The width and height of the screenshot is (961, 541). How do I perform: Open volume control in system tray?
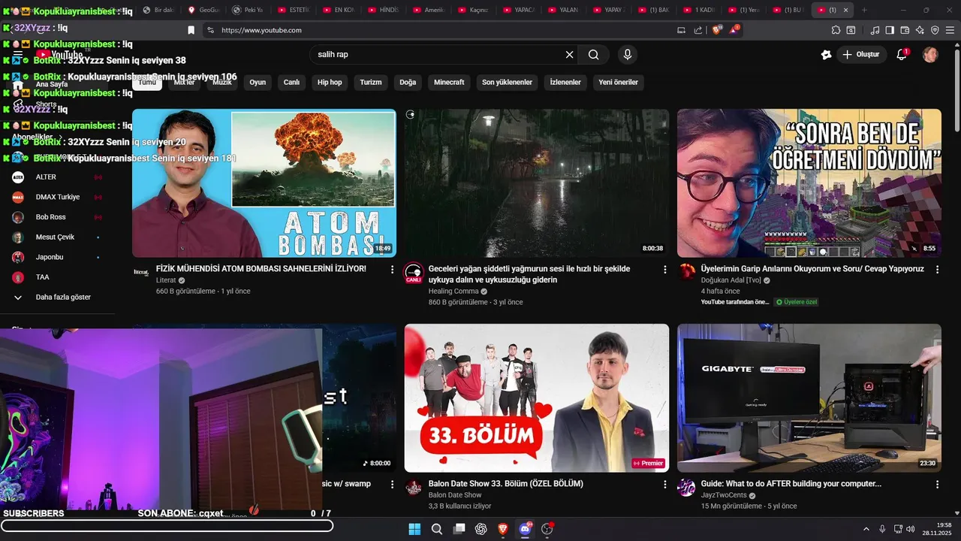[911, 529]
